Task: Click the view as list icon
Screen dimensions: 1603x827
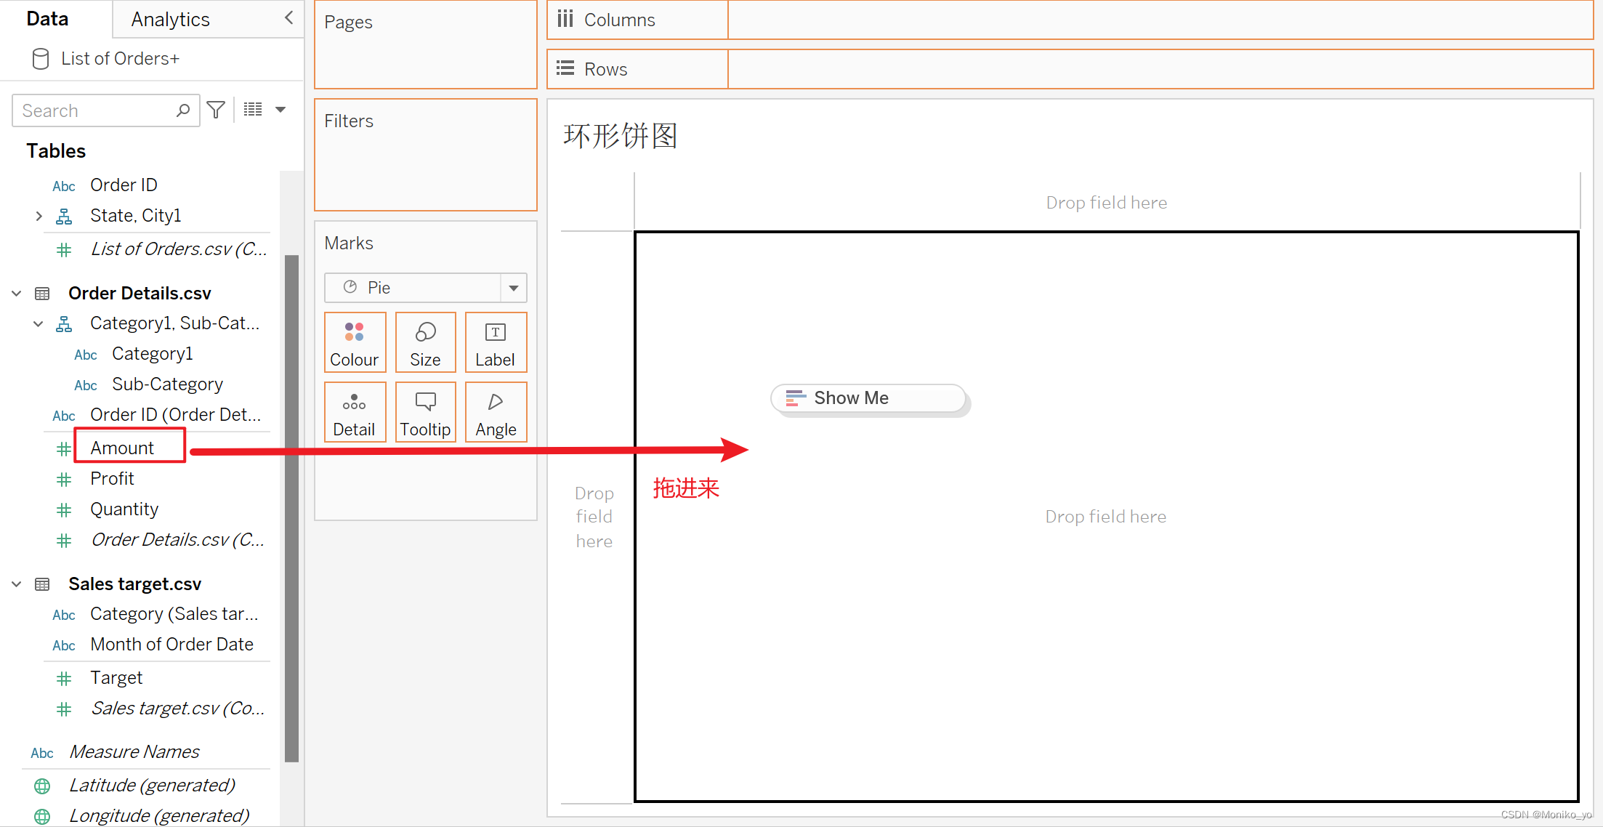Action: coord(253,110)
